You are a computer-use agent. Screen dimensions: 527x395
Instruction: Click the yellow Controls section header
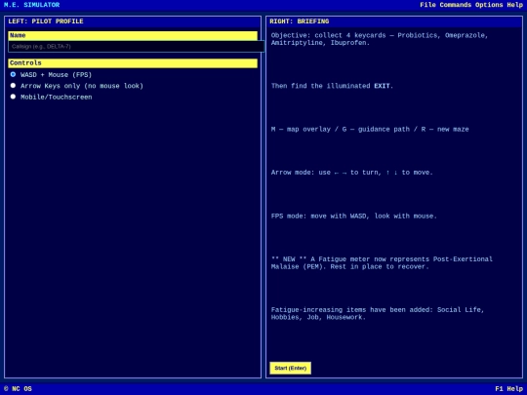pyautogui.click(x=133, y=63)
